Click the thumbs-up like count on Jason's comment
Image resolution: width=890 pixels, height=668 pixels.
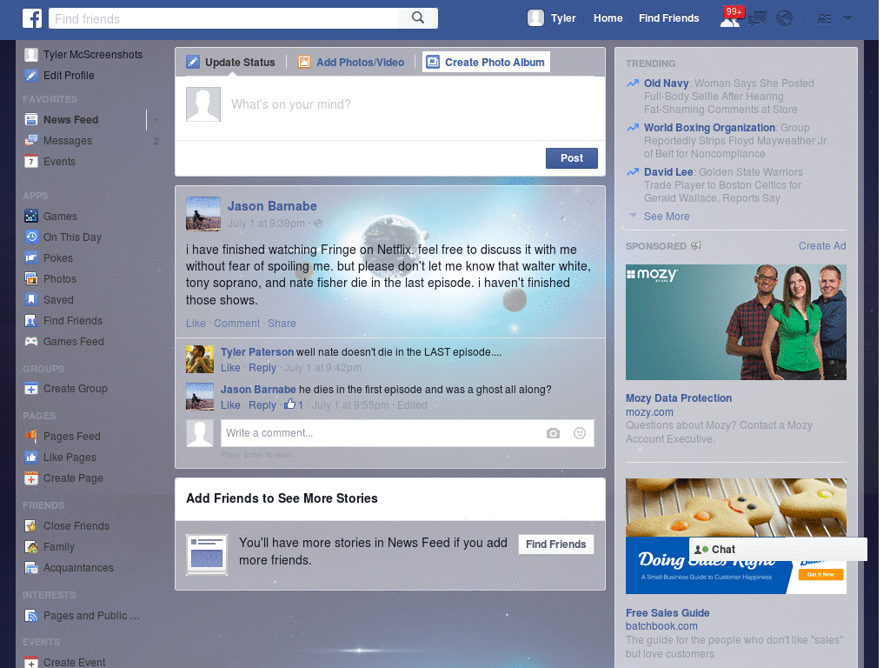(294, 404)
